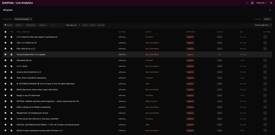
Task: Tick checkbox for '4.2.2 = brick' post
Action: 5,66
